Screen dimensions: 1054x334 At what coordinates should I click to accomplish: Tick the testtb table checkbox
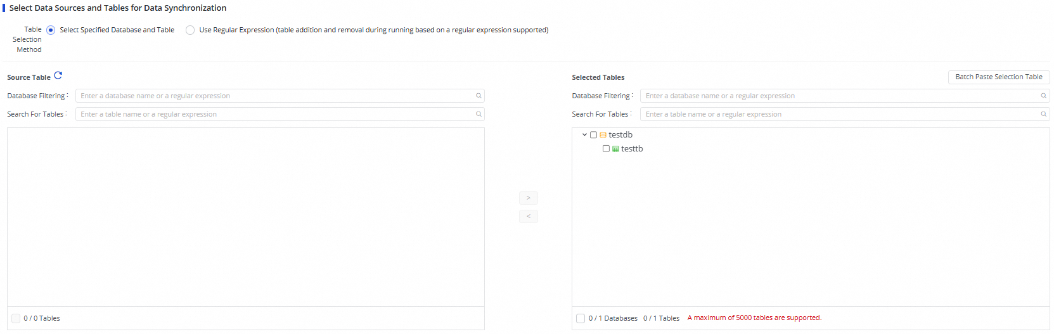[606, 149]
